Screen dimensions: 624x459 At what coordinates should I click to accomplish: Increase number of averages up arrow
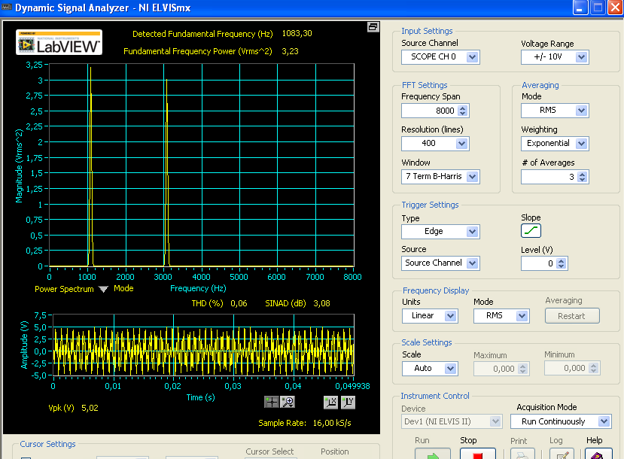click(582, 175)
